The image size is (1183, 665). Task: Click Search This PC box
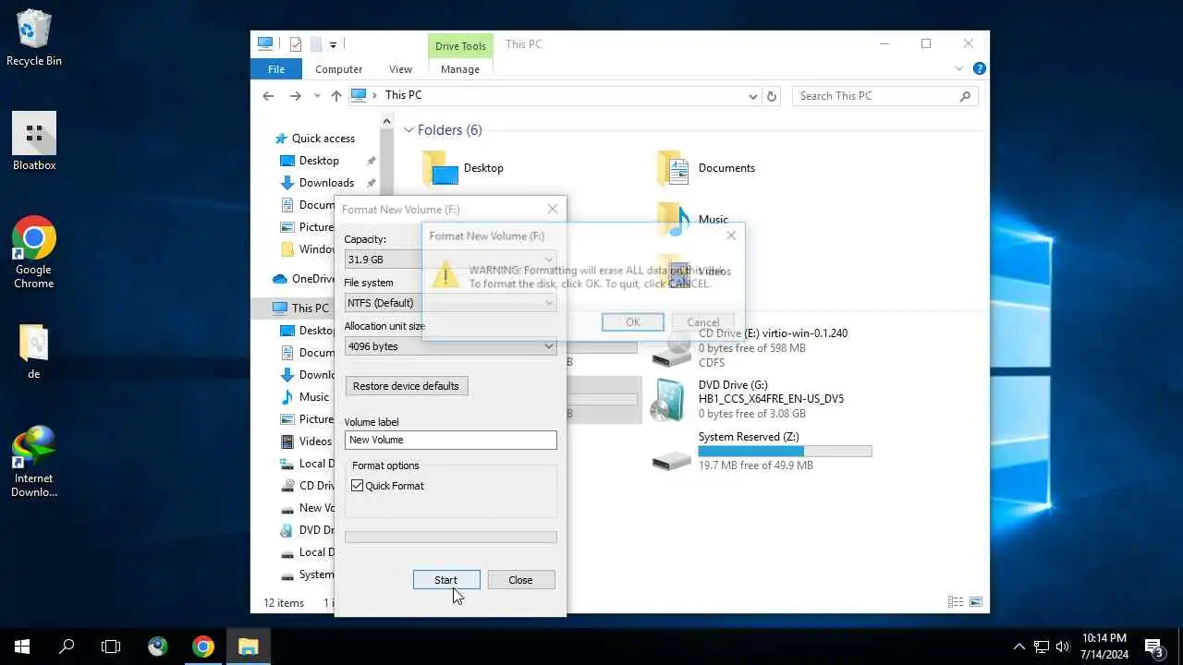884,96
